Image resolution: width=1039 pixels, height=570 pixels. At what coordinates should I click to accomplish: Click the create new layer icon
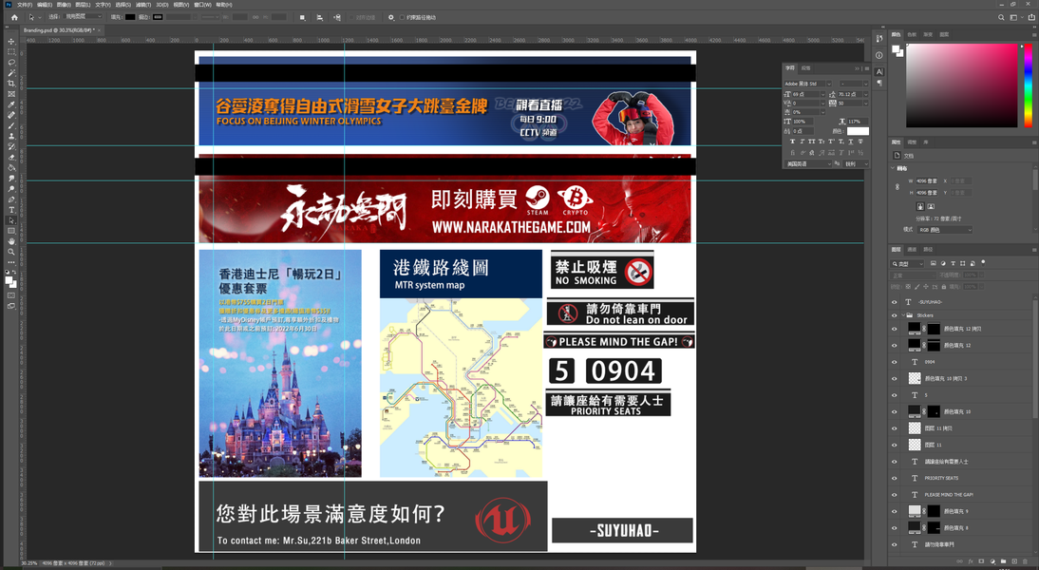[1013, 561]
